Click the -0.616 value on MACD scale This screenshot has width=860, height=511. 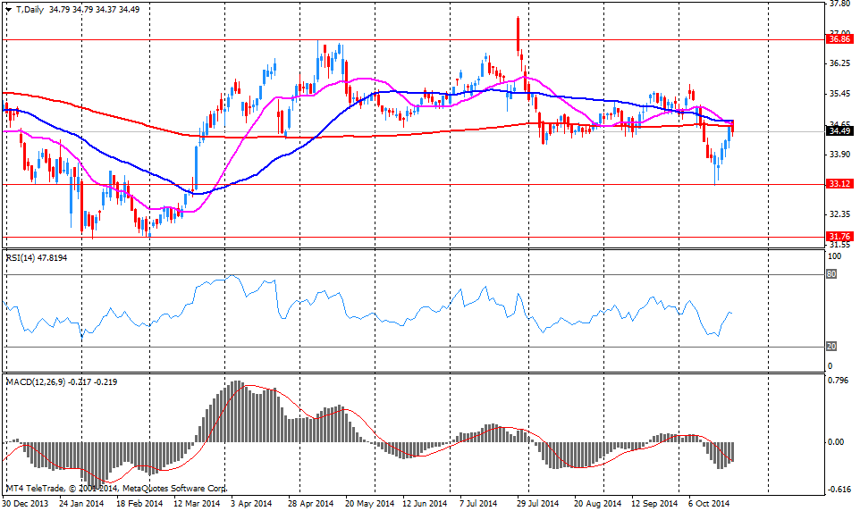tap(838, 490)
